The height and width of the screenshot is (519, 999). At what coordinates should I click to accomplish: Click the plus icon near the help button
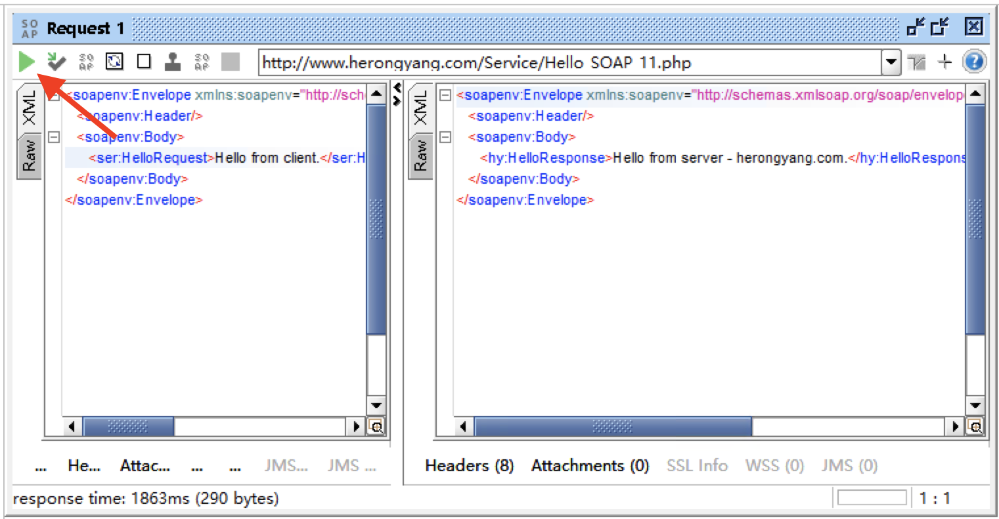coord(945,62)
